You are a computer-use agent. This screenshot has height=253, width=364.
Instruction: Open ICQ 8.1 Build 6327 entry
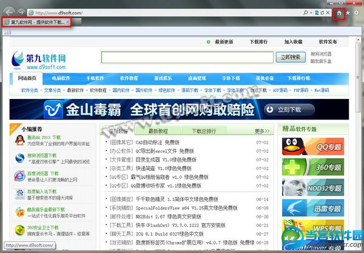point(170,234)
